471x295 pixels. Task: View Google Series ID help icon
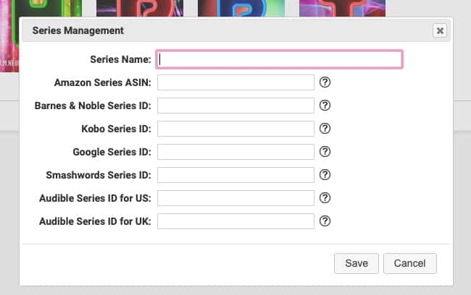[325, 152]
